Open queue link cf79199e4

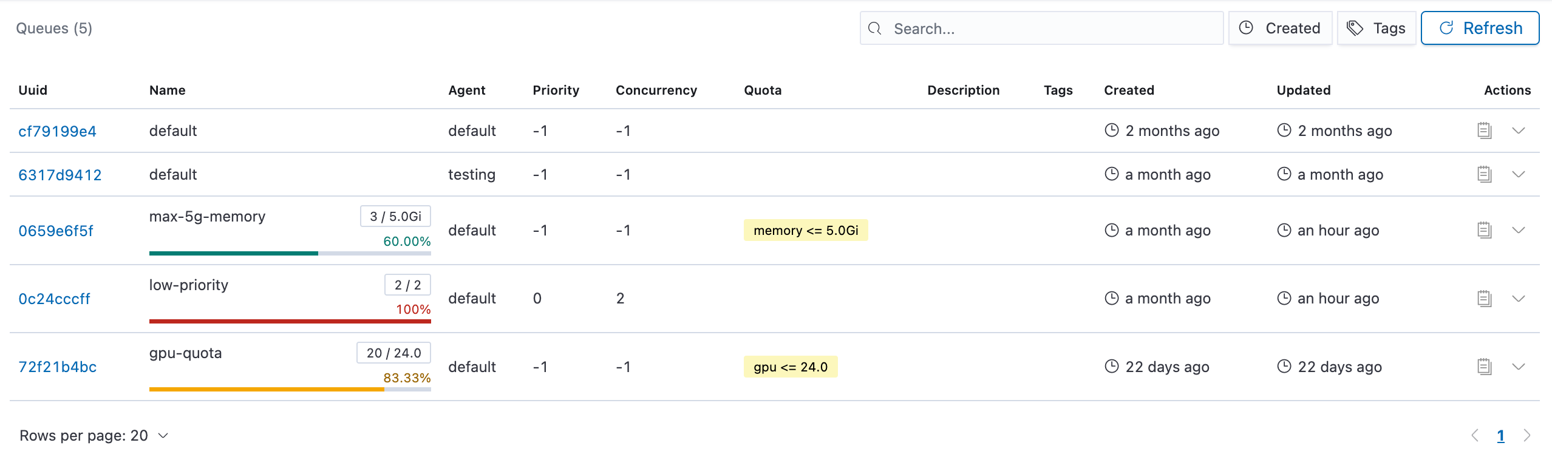[x=58, y=131]
